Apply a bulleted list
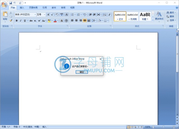 coord(72,15)
